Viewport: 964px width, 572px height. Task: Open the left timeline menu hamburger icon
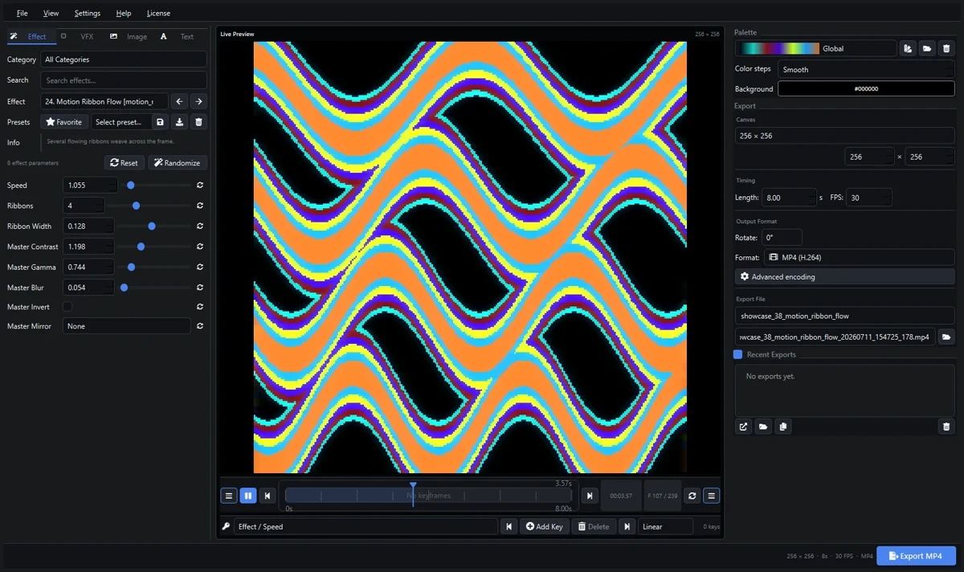coord(229,496)
